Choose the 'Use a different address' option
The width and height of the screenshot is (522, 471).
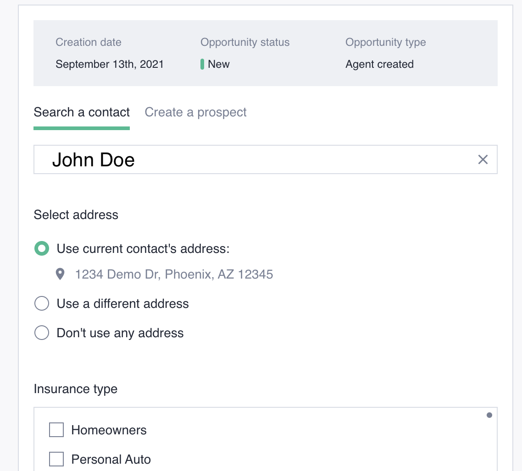[x=42, y=304]
